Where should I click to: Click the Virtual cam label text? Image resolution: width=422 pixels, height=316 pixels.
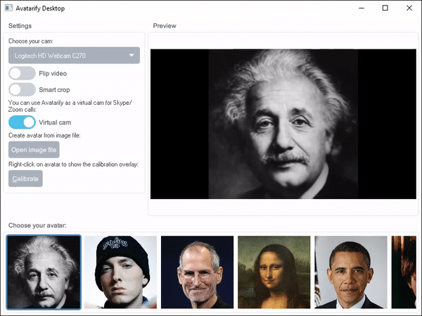[x=55, y=122]
